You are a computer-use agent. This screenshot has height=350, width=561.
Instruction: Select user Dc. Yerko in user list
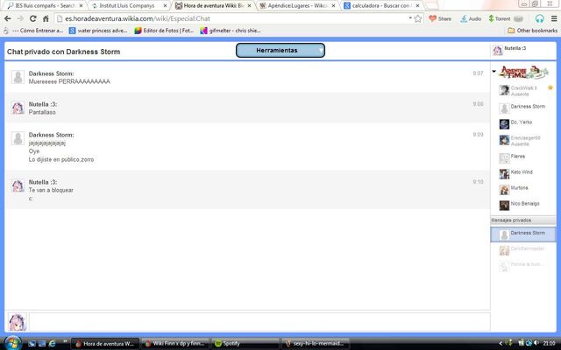(523, 123)
